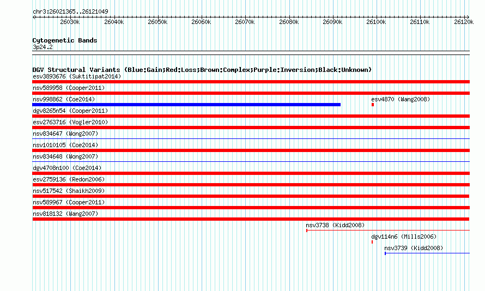Viewport: 485px width, 291px height.
Task: Select the red dgv8265n54 loss bar
Action: (251, 116)
